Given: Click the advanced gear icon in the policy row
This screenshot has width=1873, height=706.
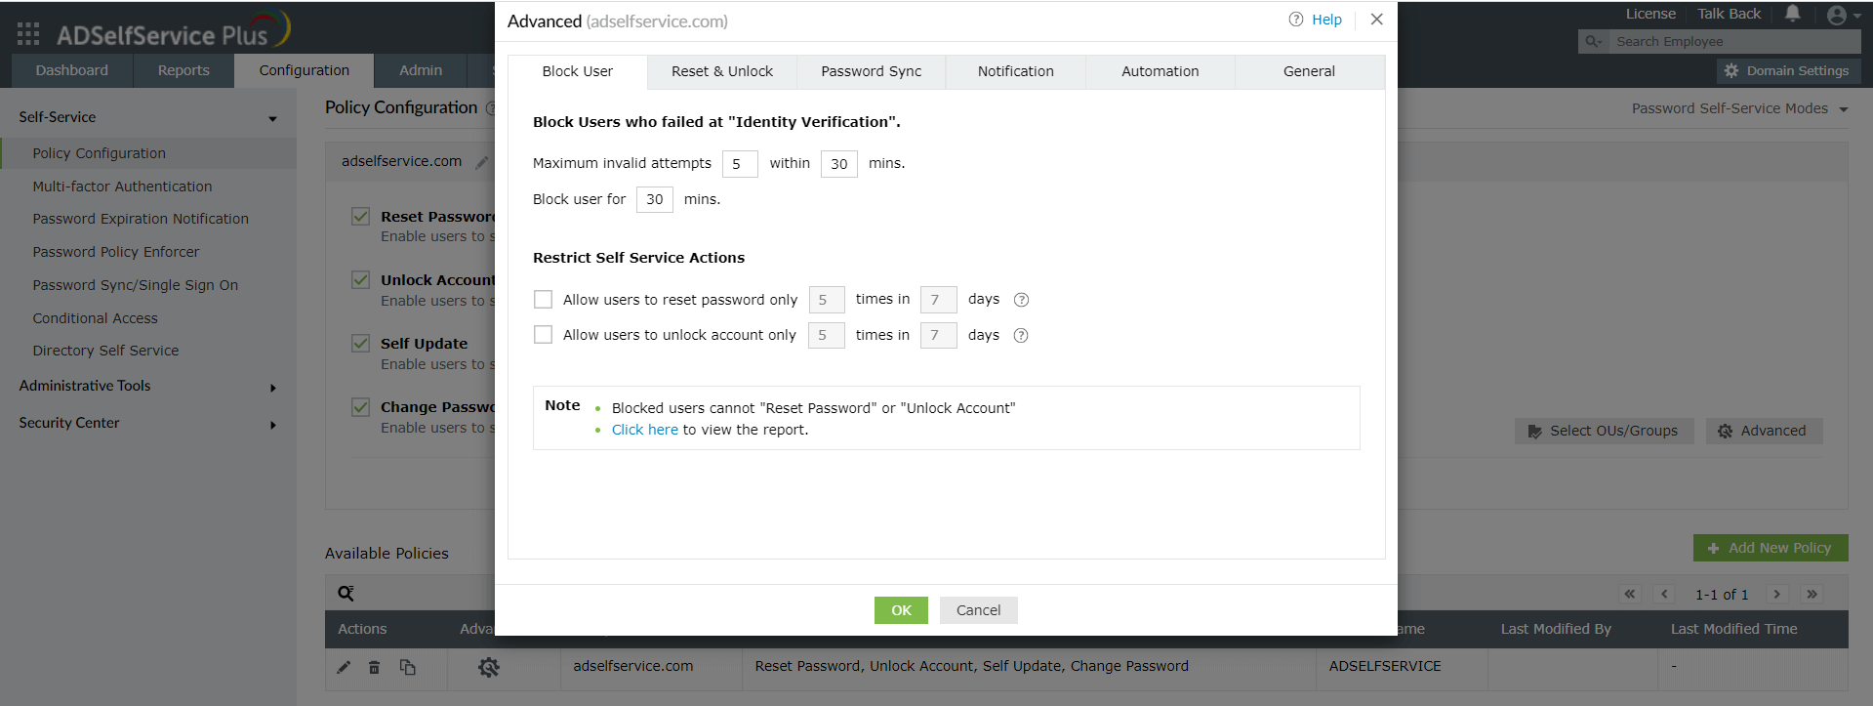Looking at the screenshot, I should tap(488, 667).
